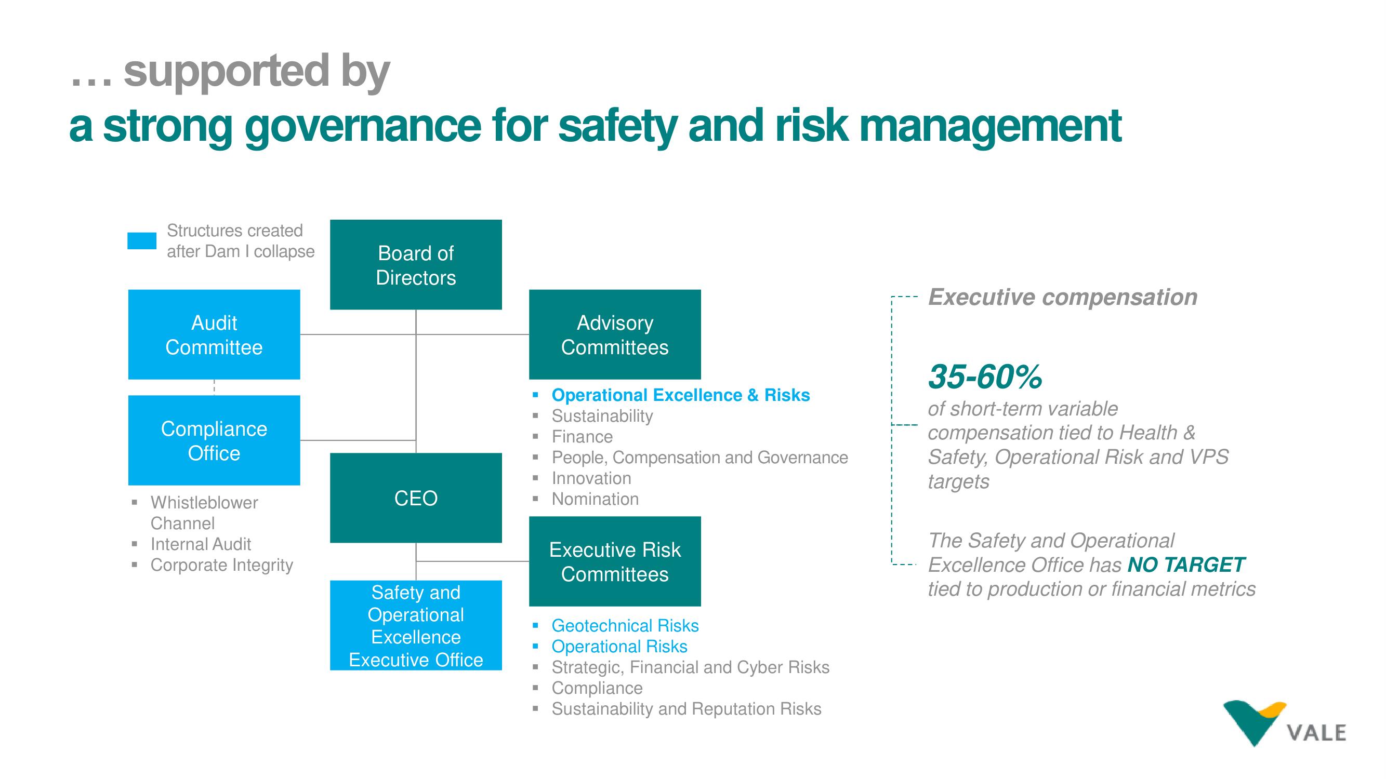This screenshot has width=1386, height=779.
Task: Click the 'Geotechnical Risks' item
Action: (625, 626)
